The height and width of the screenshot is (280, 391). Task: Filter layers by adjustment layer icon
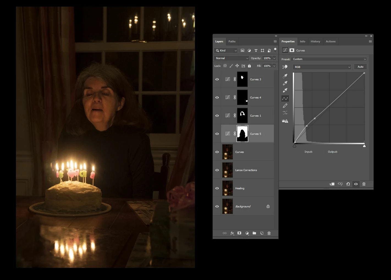pos(249,50)
